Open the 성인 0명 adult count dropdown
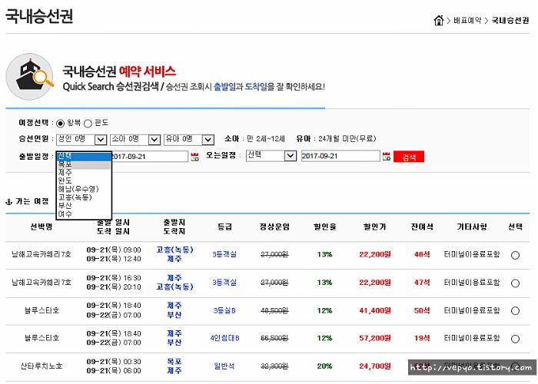The width and height of the screenshot is (538, 384). coord(81,139)
